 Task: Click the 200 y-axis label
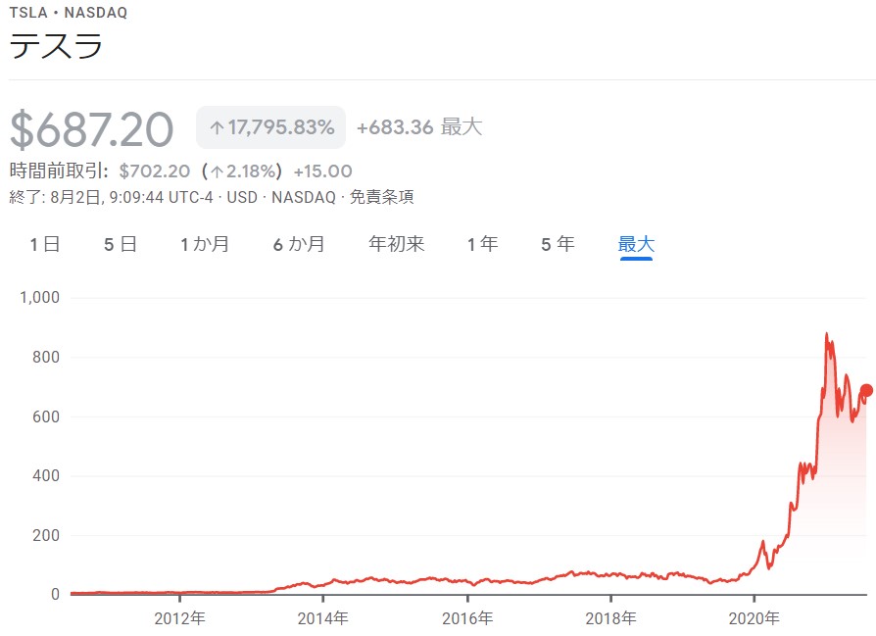(46, 535)
